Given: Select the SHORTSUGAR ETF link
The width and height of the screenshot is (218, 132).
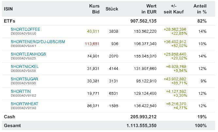Looking at the screenshot, I should [24, 79].
